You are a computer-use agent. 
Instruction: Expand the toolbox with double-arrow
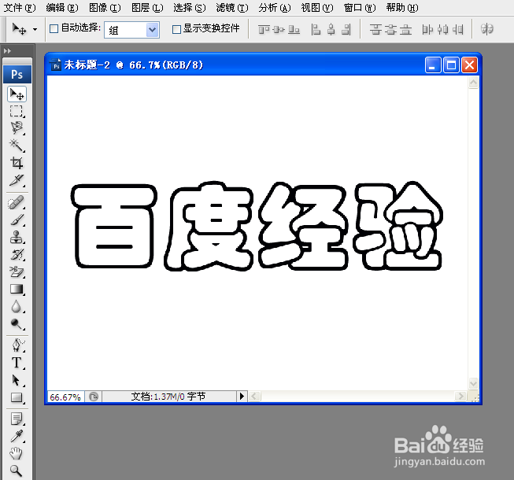pos(7,51)
